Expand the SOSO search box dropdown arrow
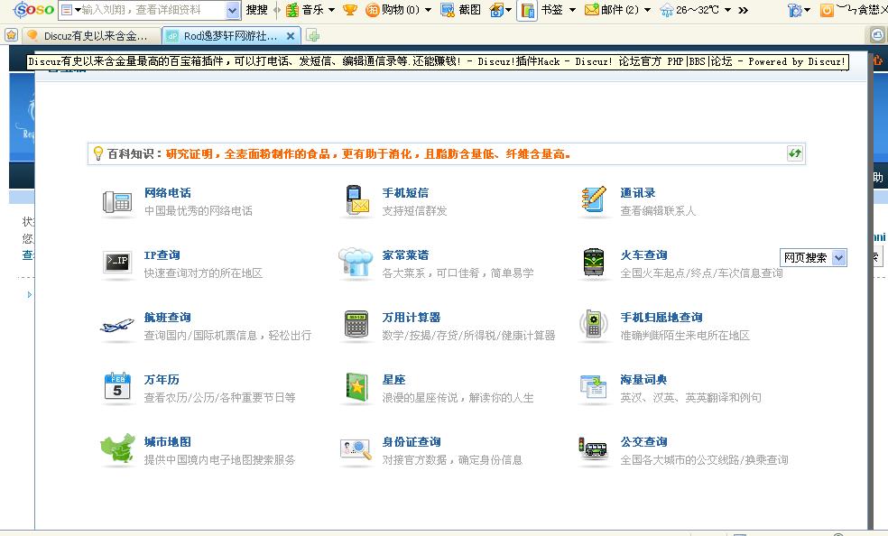The width and height of the screenshot is (888, 536). pyautogui.click(x=232, y=10)
